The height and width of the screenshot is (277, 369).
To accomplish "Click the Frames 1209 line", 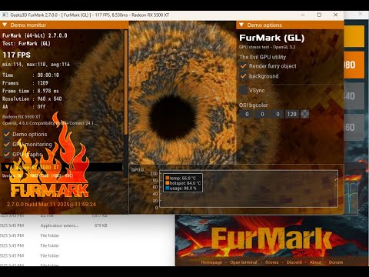I will [x=25, y=83].
